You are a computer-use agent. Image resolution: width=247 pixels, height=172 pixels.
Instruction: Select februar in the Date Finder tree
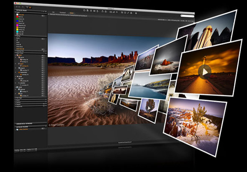23,89
